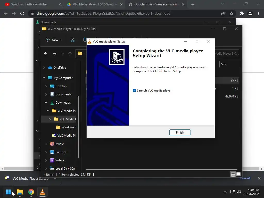Click the 25 KB file size cell

pos(234,80)
